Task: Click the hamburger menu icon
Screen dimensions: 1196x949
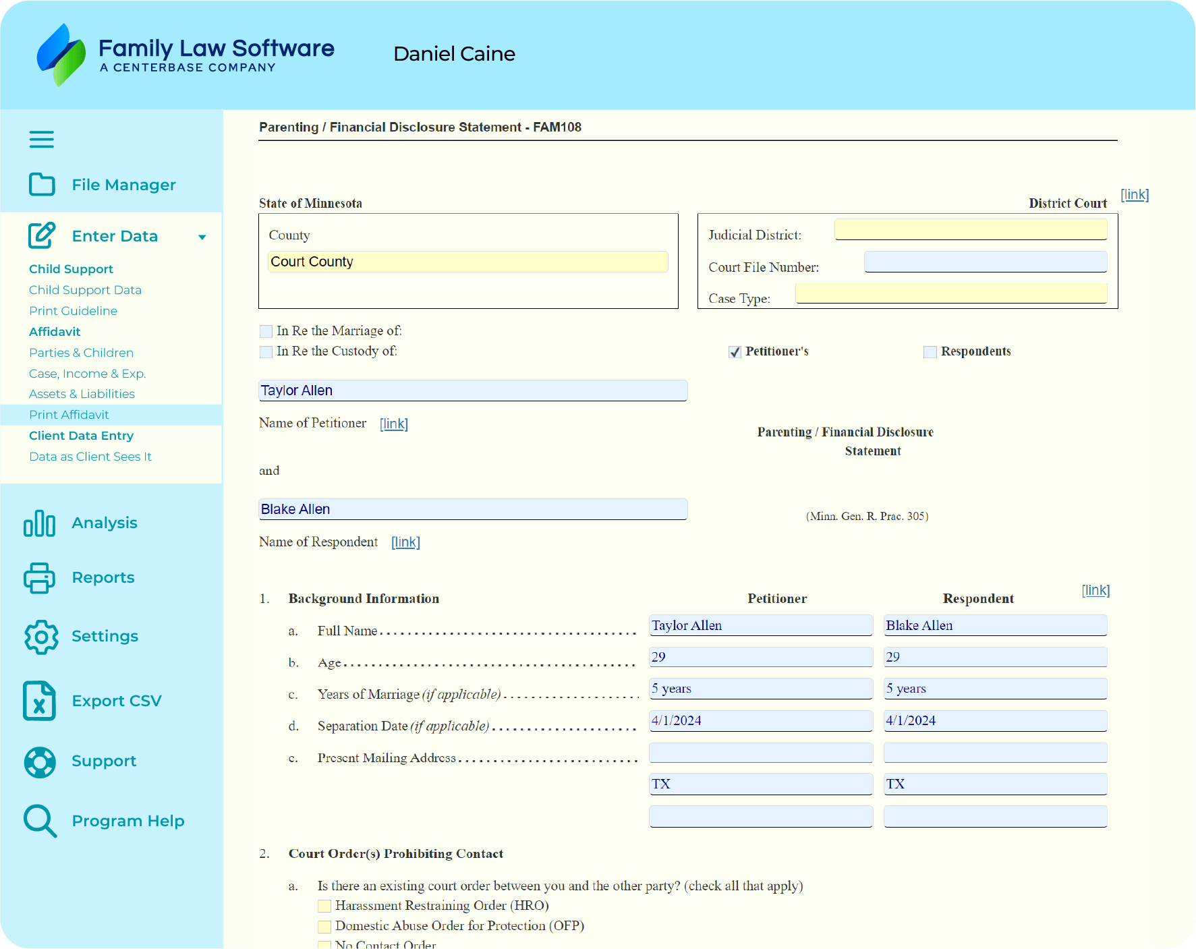Action: [x=41, y=140]
